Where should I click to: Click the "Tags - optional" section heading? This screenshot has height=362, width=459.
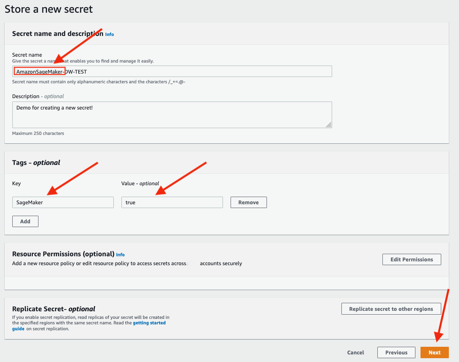coord(36,162)
